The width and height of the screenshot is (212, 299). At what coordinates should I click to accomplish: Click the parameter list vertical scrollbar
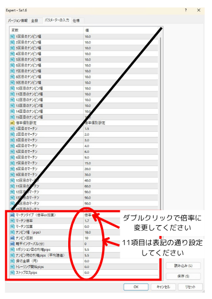click(160, 122)
